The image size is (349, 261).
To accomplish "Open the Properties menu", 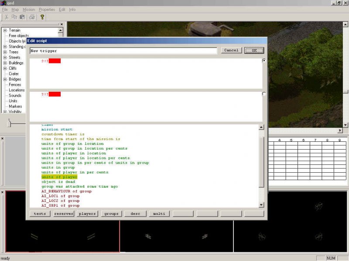I will coord(47,9).
